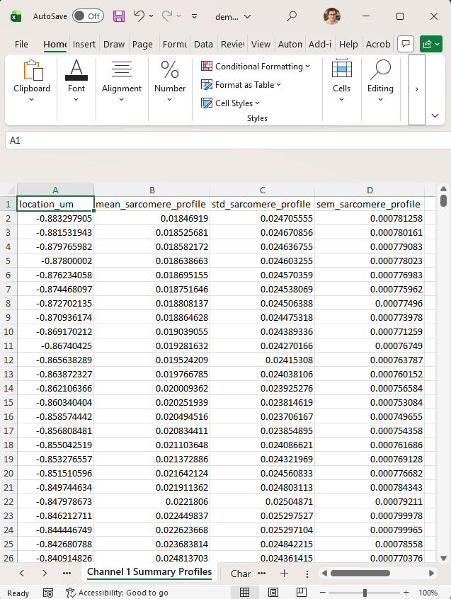The height and width of the screenshot is (599, 451).
Task: Click the zoom in plus button
Action: coord(406,593)
